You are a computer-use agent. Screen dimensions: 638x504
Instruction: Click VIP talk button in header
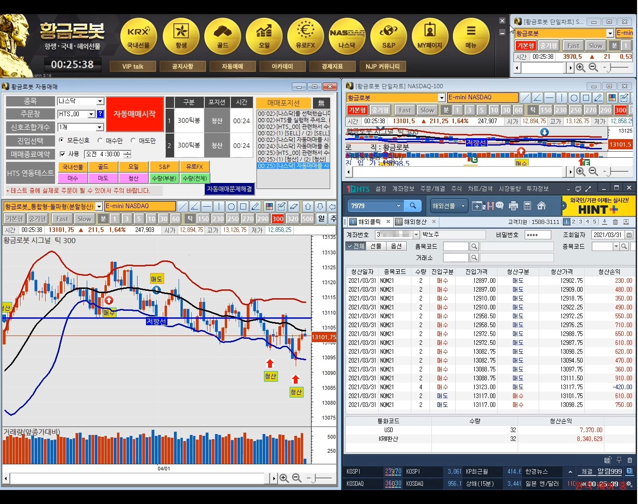[x=132, y=66]
